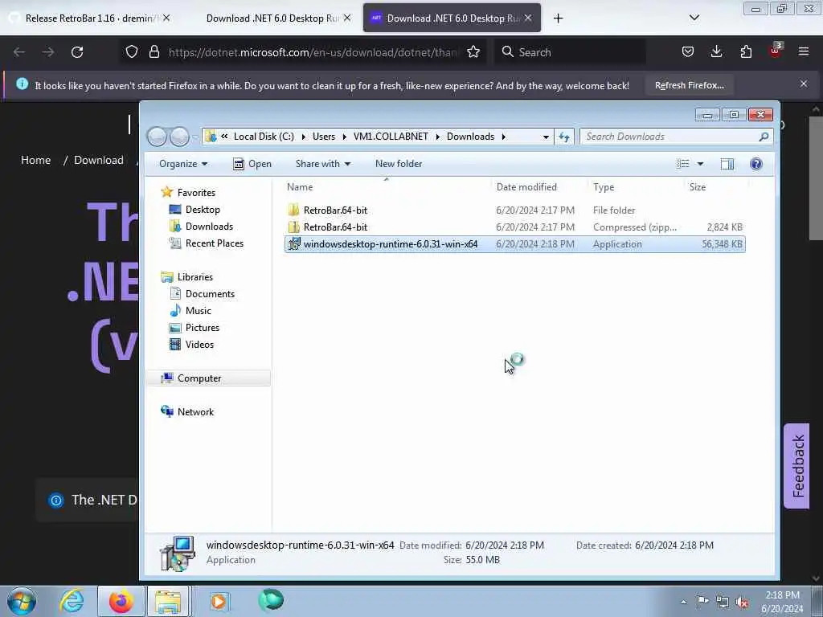Click the Refresh Firefox... button
The width and height of the screenshot is (823, 617).
click(x=689, y=85)
